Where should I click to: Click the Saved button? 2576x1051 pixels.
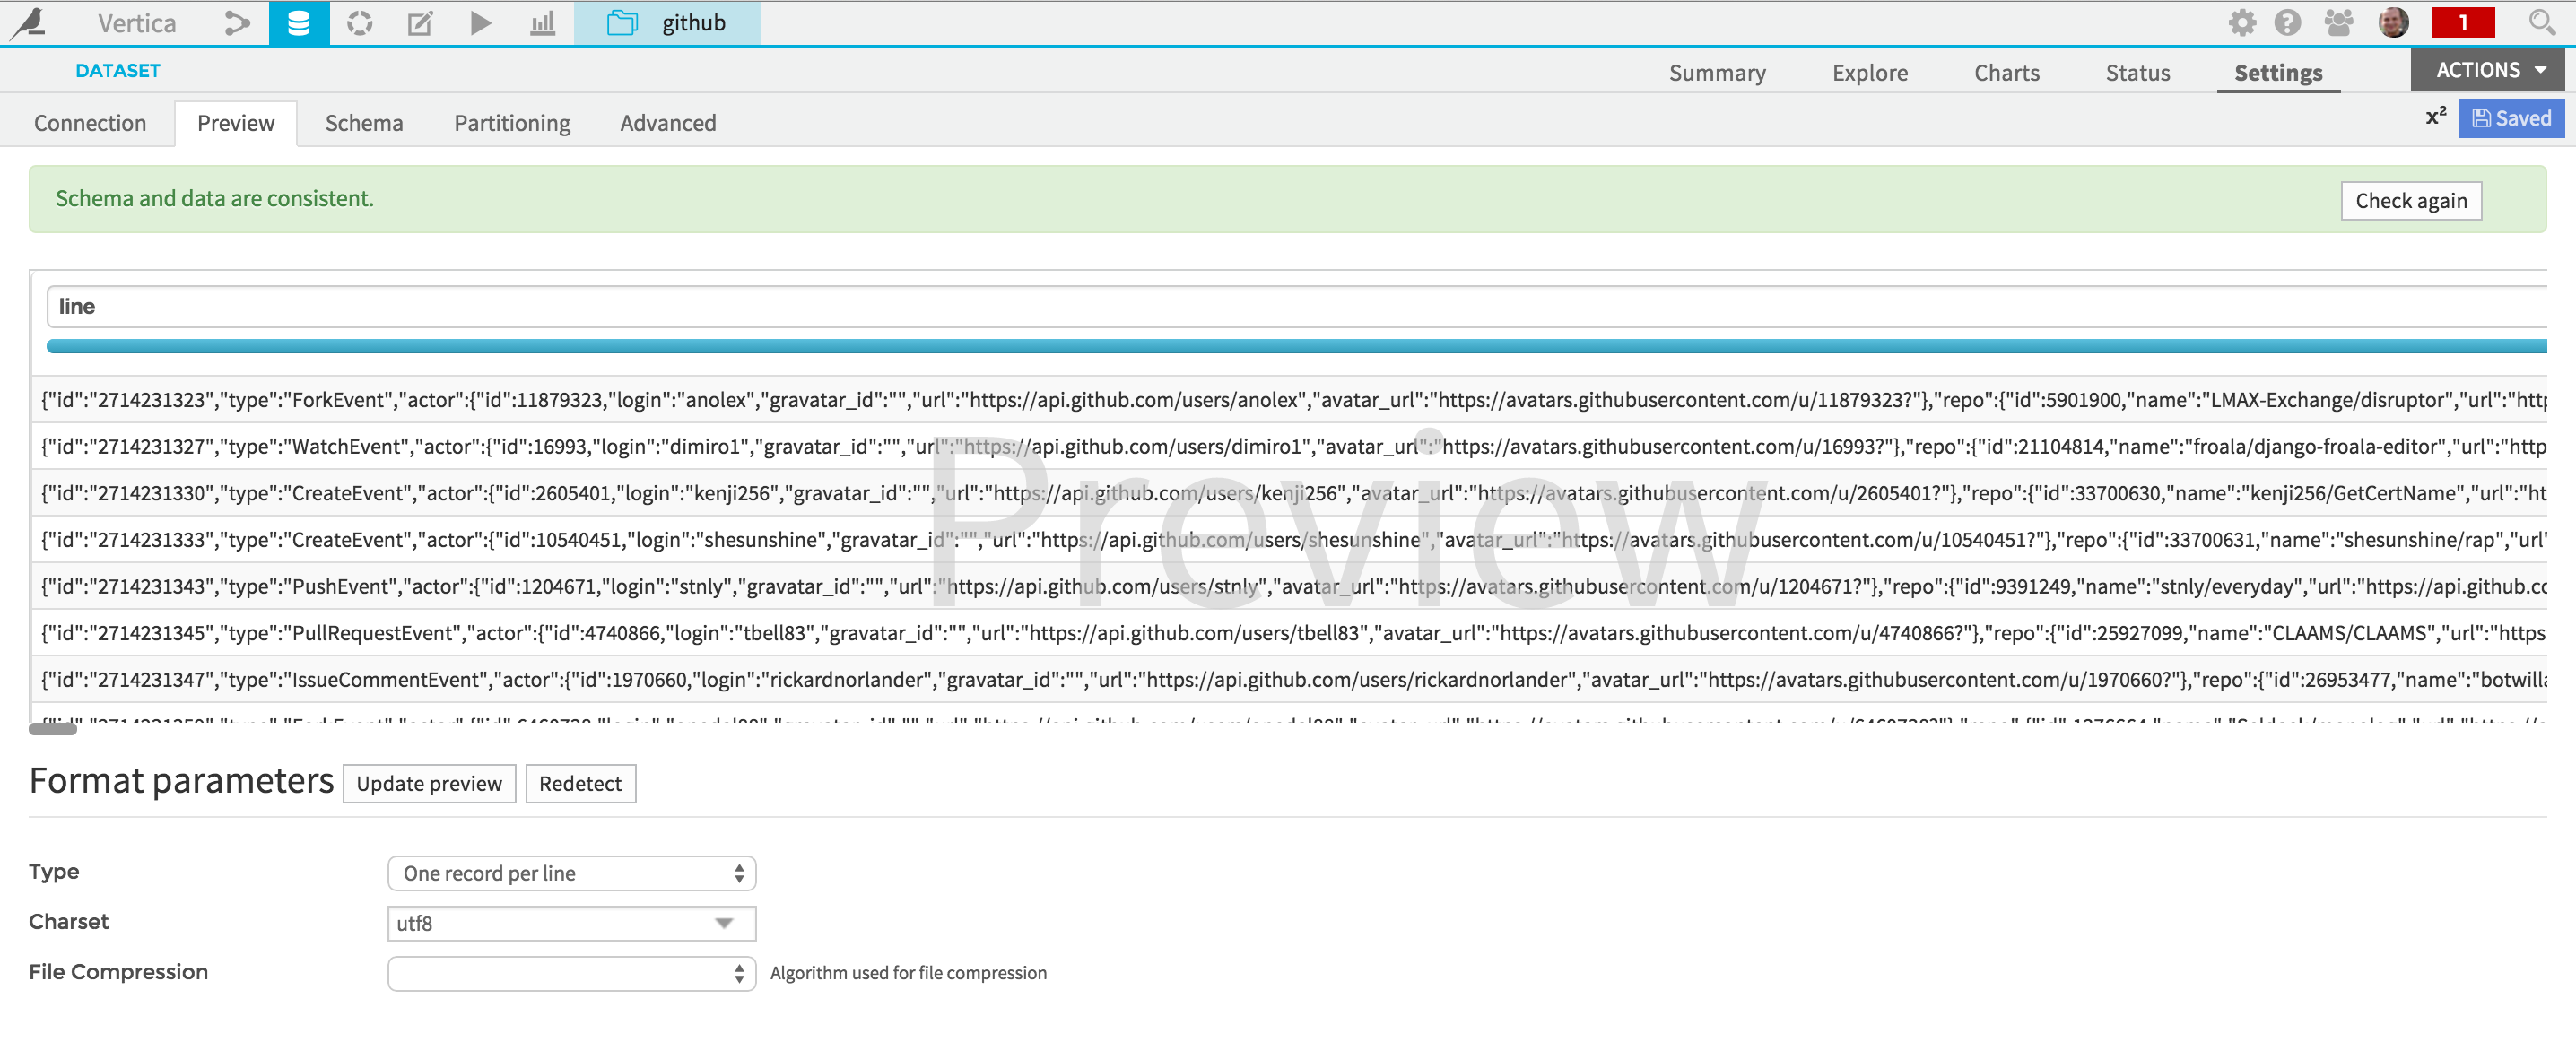click(x=2511, y=118)
